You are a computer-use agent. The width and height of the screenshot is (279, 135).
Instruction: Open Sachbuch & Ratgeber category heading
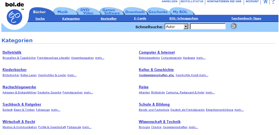(22, 104)
